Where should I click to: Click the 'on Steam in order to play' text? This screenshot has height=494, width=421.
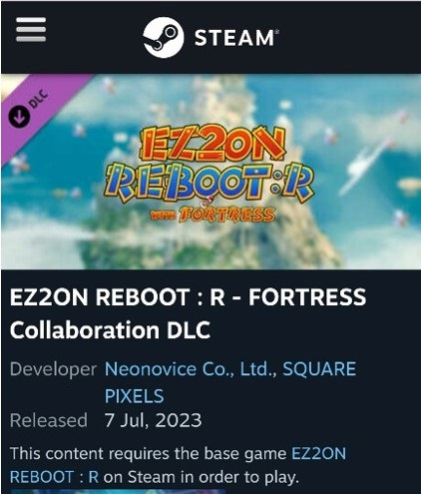click(202, 477)
